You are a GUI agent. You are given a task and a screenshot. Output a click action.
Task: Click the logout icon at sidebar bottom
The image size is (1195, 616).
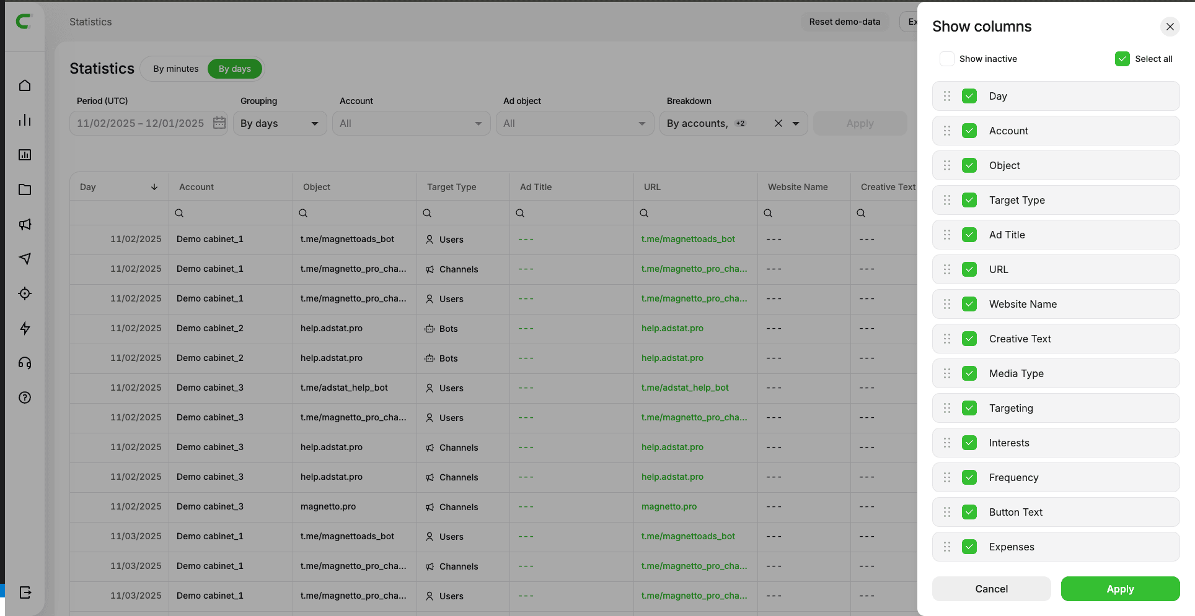pyautogui.click(x=25, y=592)
